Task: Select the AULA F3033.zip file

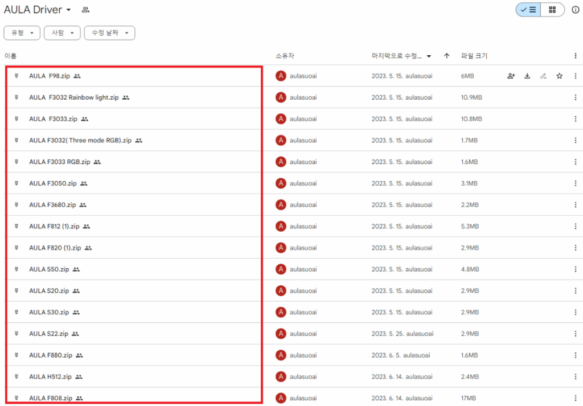Action: click(53, 119)
